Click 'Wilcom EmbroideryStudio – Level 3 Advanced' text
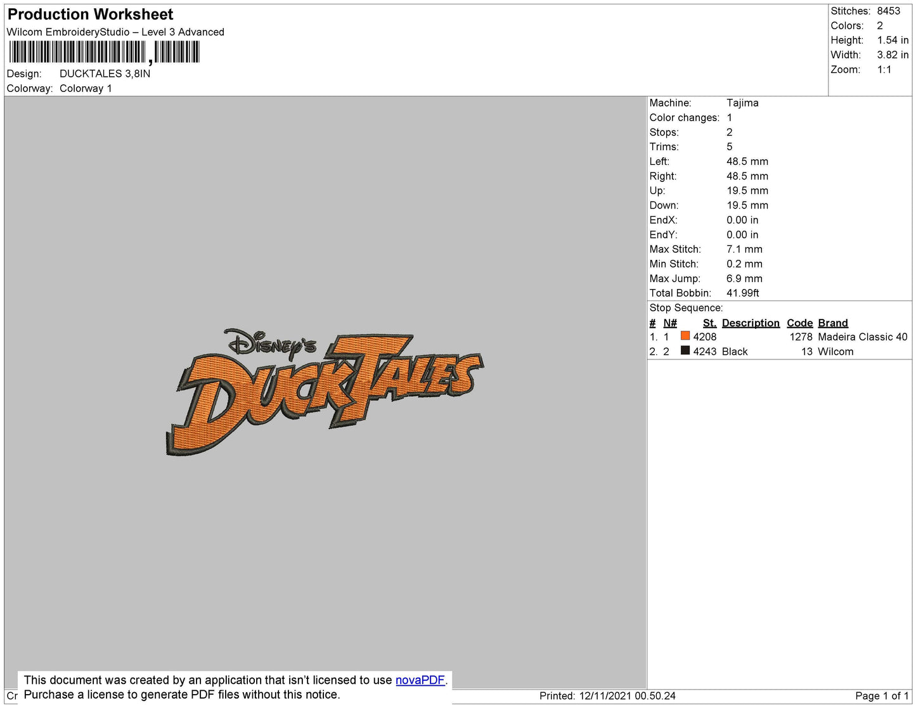 pos(115,32)
